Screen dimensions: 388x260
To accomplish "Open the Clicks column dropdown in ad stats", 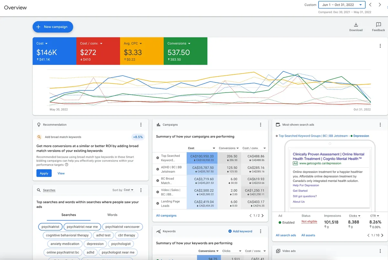I will point(355,216).
